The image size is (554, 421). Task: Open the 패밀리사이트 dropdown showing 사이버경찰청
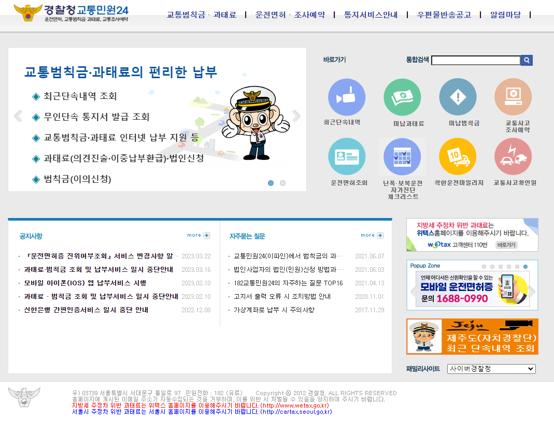[491, 369]
